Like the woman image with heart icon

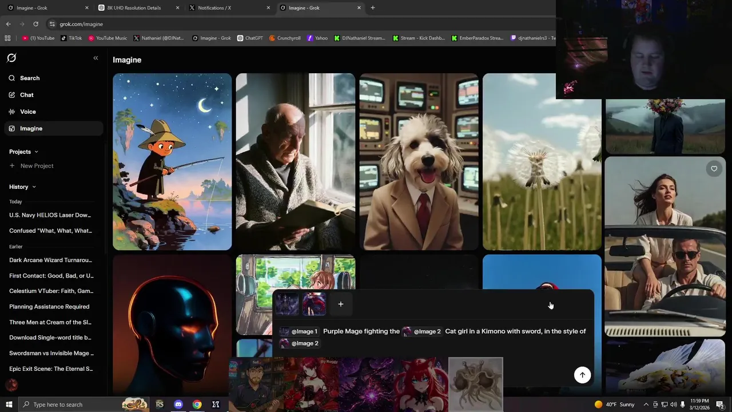(714, 169)
